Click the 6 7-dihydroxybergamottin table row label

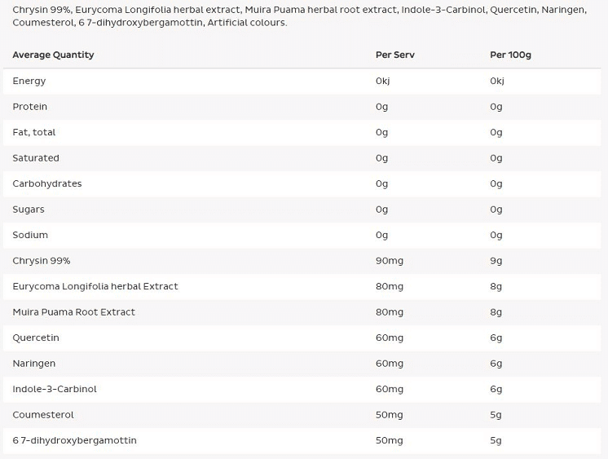click(74, 441)
